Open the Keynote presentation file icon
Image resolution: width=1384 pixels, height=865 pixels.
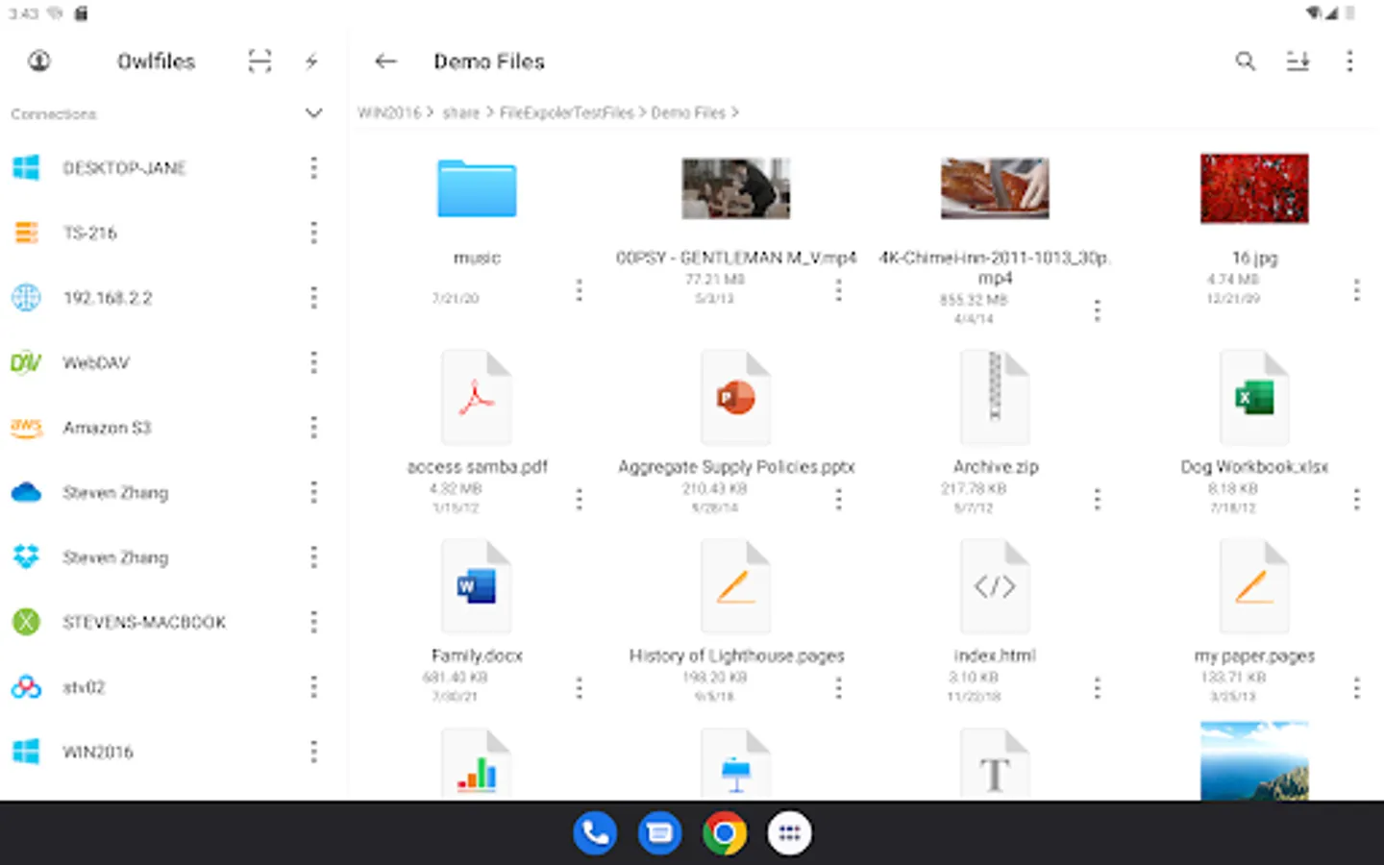tap(736, 764)
